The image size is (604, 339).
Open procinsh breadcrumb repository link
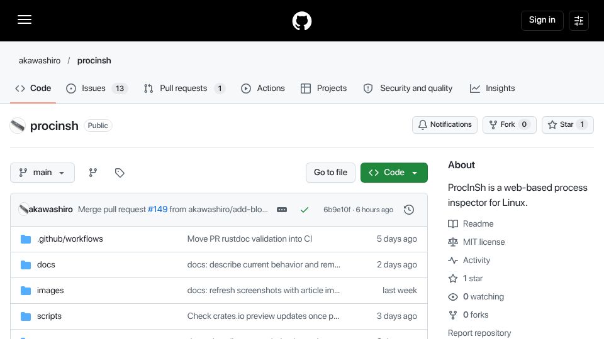[x=94, y=61]
